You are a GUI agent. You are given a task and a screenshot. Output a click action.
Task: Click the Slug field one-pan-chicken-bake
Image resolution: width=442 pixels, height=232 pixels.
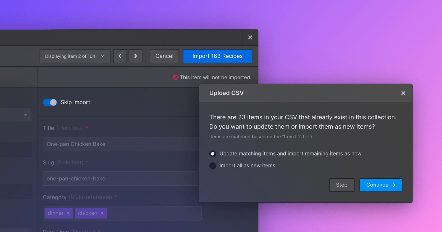pyautogui.click(x=121, y=179)
